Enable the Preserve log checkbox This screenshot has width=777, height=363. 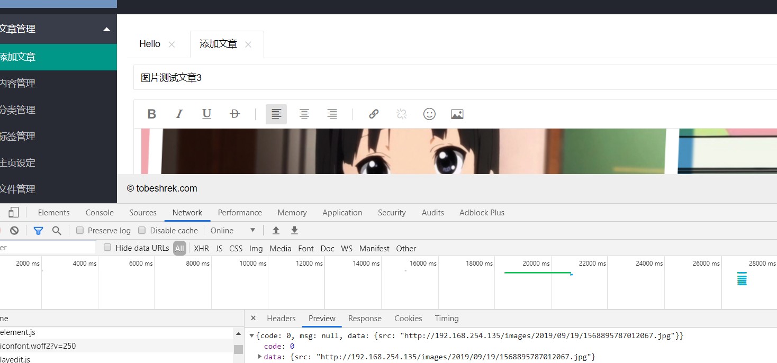pyautogui.click(x=80, y=231)
